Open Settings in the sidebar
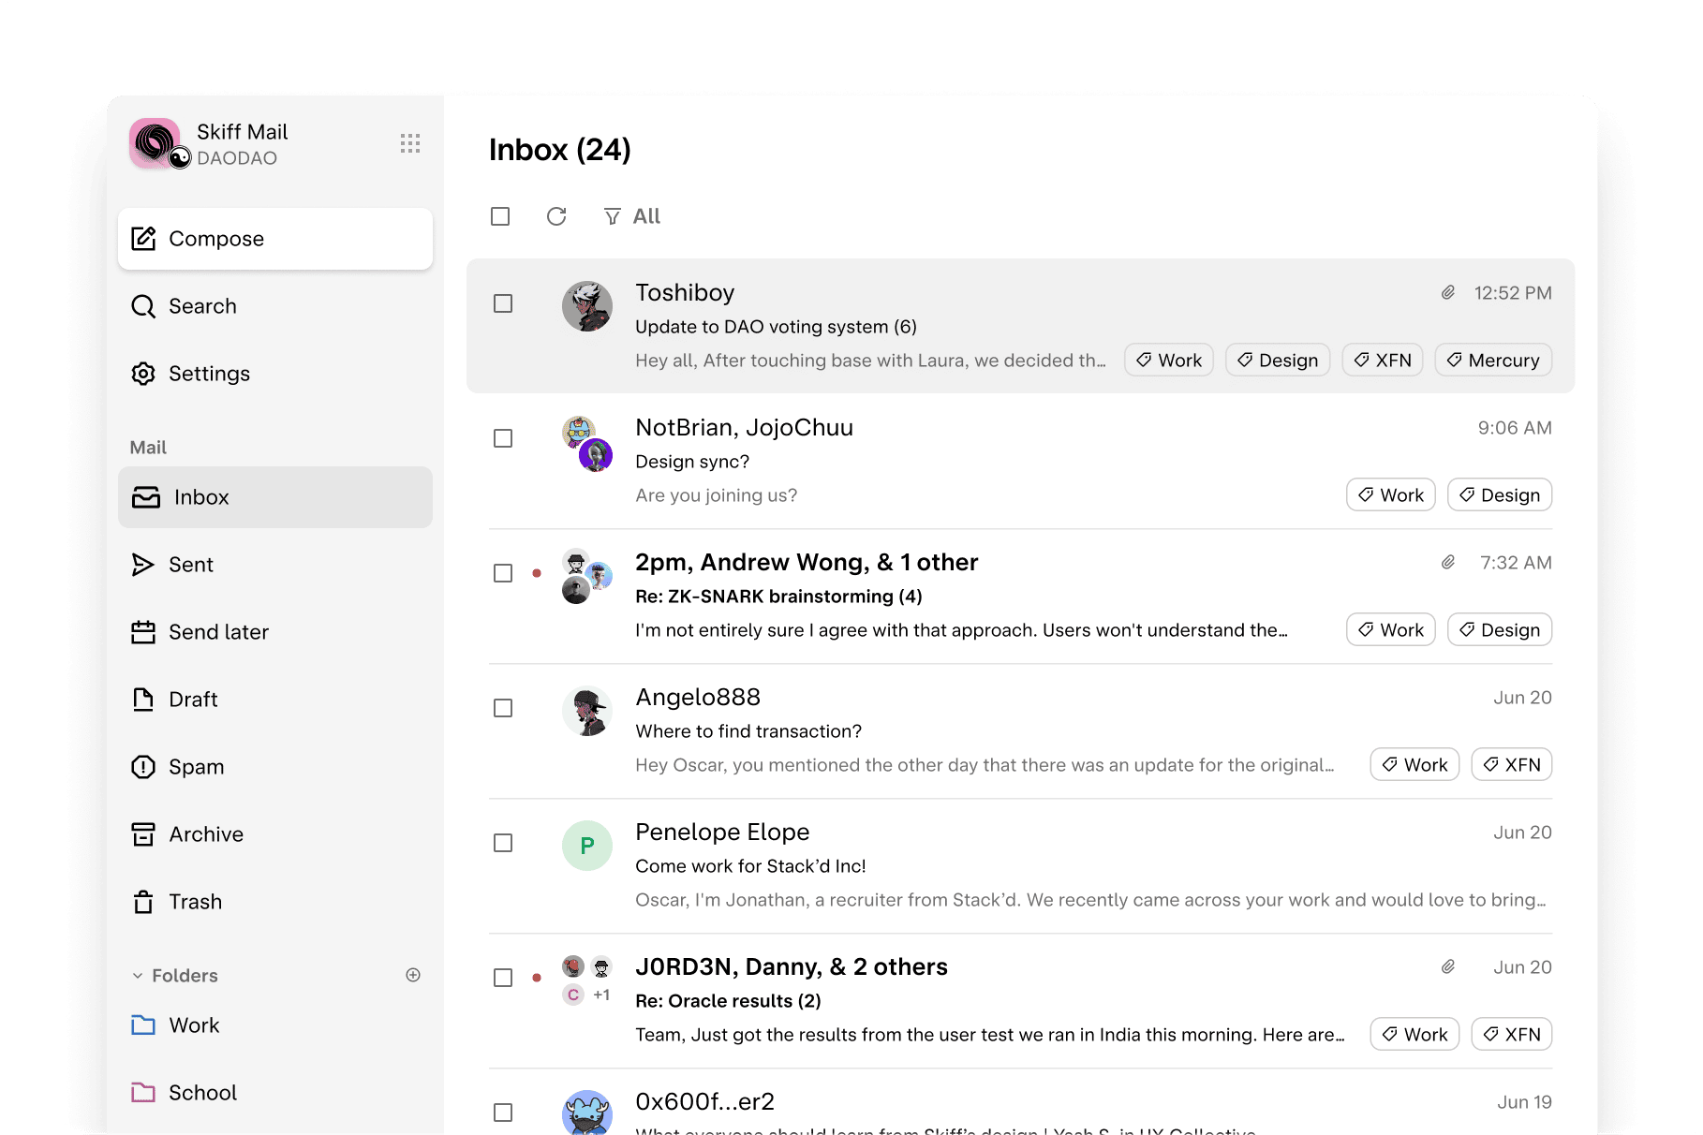1703x1135 pixels. pos(275,374)
